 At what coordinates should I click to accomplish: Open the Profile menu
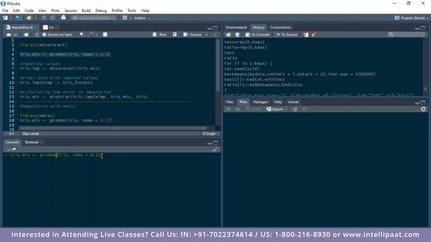tap(117, 11)
